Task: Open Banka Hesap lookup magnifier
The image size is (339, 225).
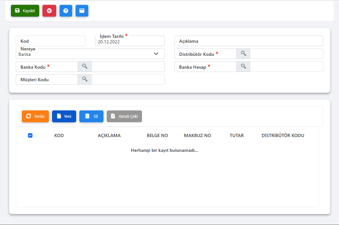Action: pos(243,66)
